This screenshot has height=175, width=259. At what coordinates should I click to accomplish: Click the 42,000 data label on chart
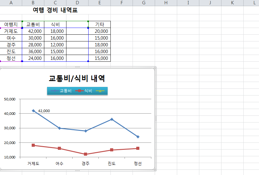(x=44, y=111)
